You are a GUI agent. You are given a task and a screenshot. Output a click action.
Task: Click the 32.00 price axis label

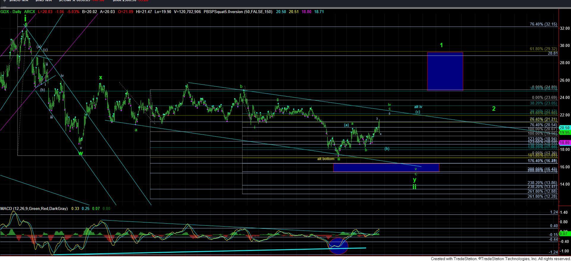click(x=565, y=28)
